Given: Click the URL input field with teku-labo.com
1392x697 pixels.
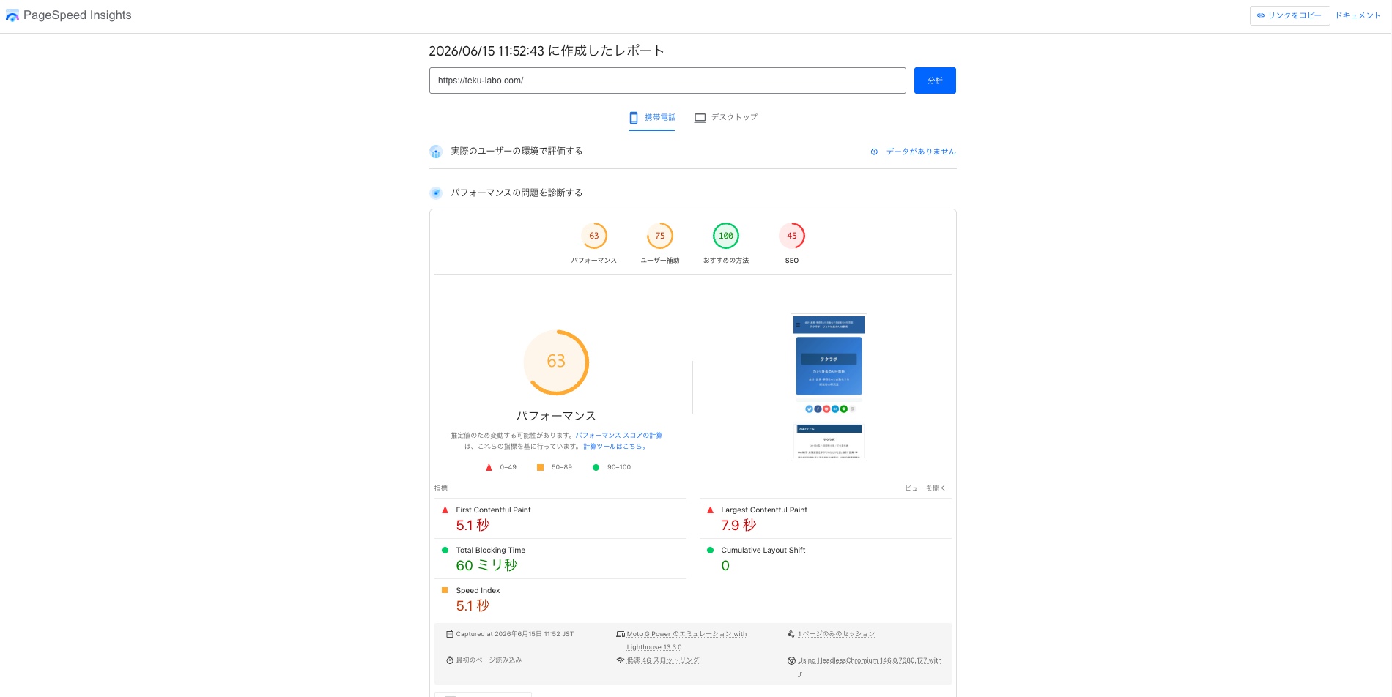Looking at the screenshot, I should pyautogui.click(x=667, y=81).
